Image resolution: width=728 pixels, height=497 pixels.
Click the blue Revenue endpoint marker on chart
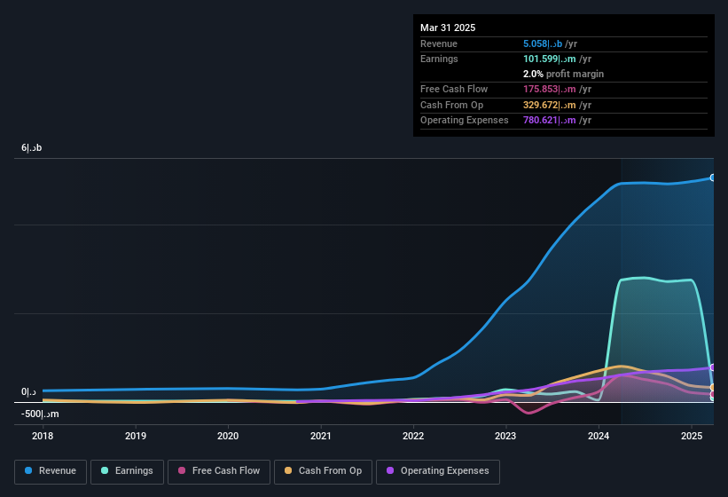pyautogui.click(x=713, y=177)
